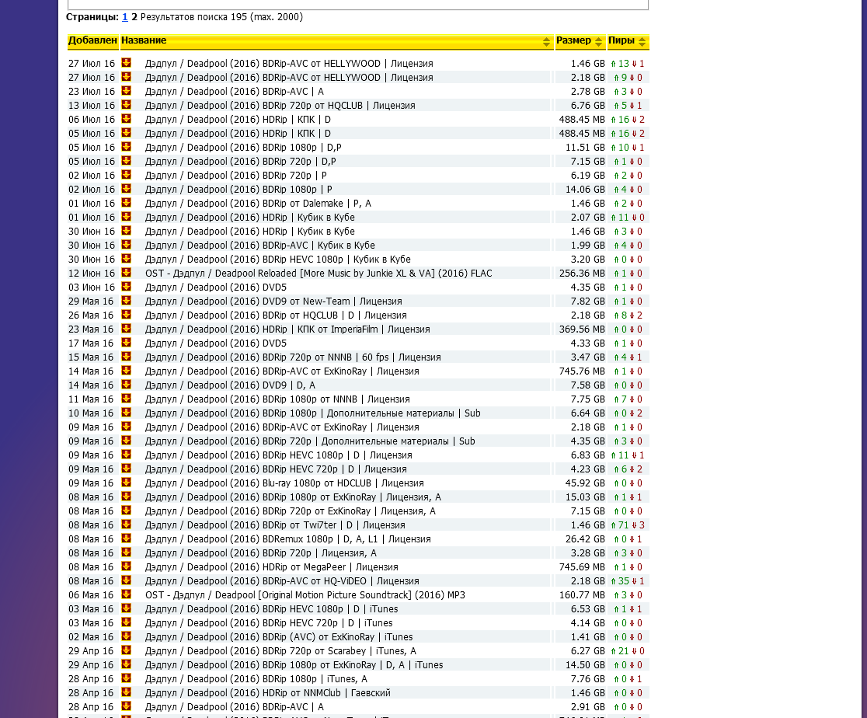The image size is (867, 718).
Task: Download icon for BDRip-AVC от HQ-ViDEO row
Action: click(126, 580)
